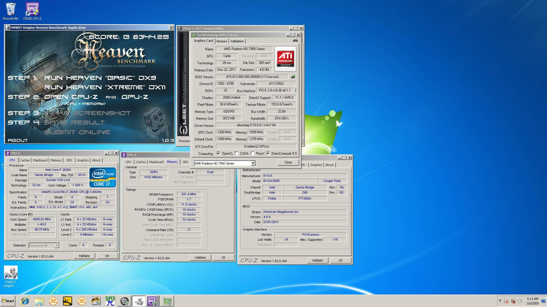The width and height of the screenshot is (547, 307).
Task: Click the Core Speed 4889.62 MHz value
Action: tap(42, 219)
